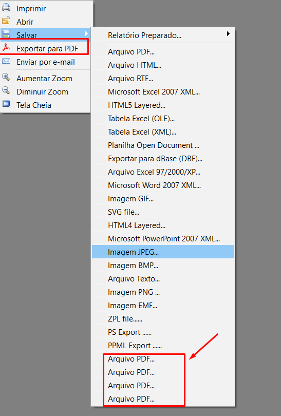The width and height of the screenshot is (281, 416).
Task: Click the envelope icon for Enviar por e-mail
Action: [x=6, y=61]
